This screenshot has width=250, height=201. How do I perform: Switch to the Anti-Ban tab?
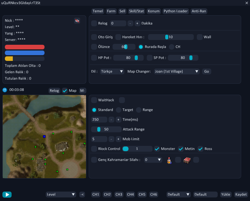click(x=199, y=11)
